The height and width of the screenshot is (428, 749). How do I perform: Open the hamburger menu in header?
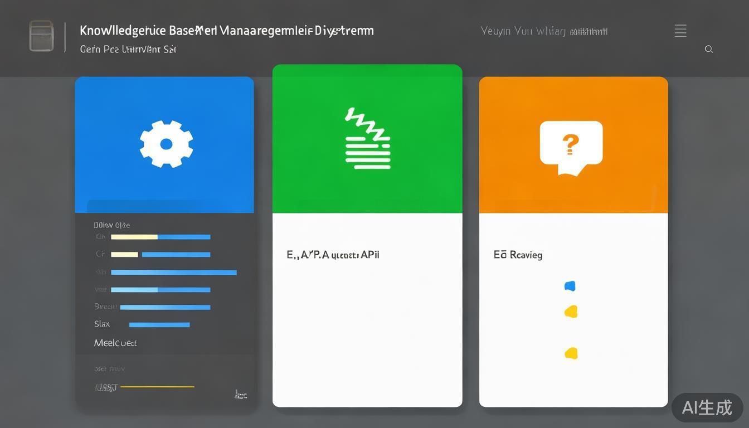tap(680, 31)
